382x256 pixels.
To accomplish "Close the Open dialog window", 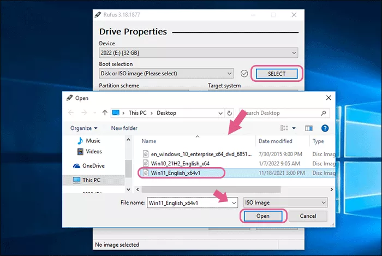I will pyautogui.click(x=329, y=98).
